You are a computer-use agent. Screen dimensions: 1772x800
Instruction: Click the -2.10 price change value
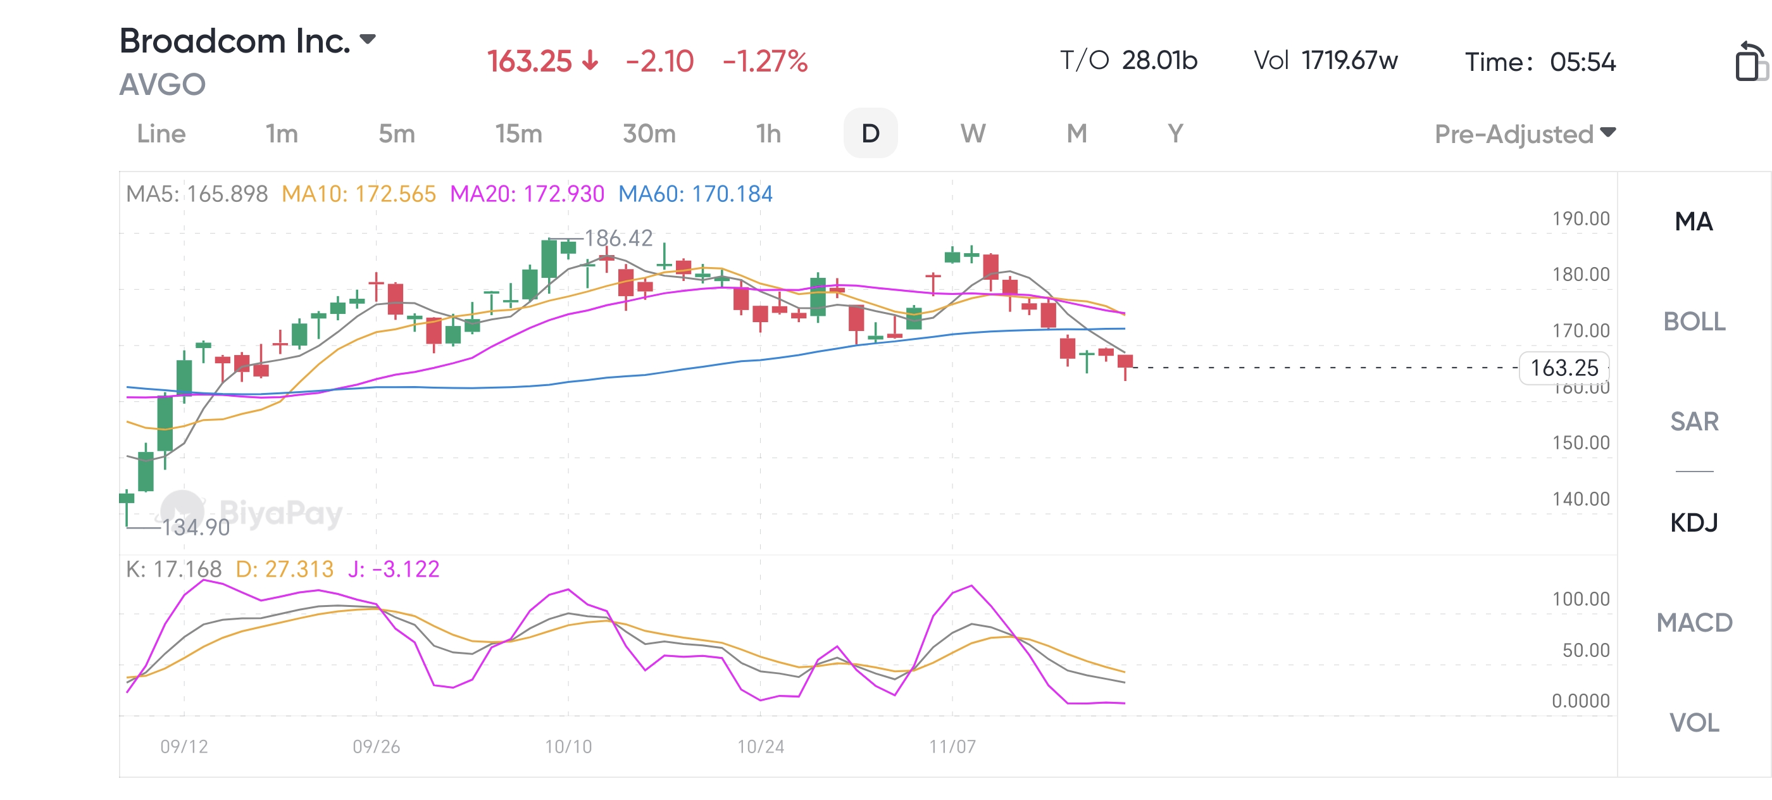pyautogui.click(x=659, y=61)
